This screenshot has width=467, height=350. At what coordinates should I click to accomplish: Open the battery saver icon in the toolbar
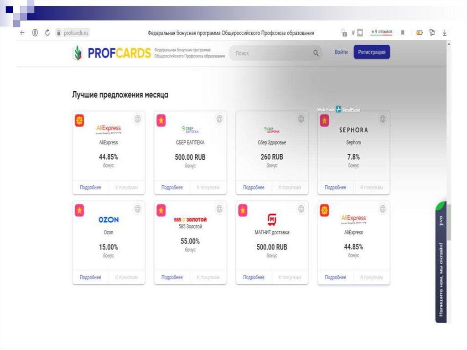point(420,32)
